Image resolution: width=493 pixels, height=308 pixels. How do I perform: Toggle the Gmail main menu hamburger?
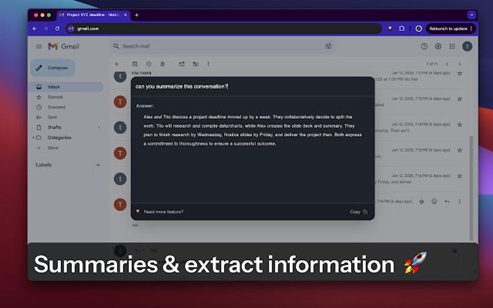(x=39, y=46)
